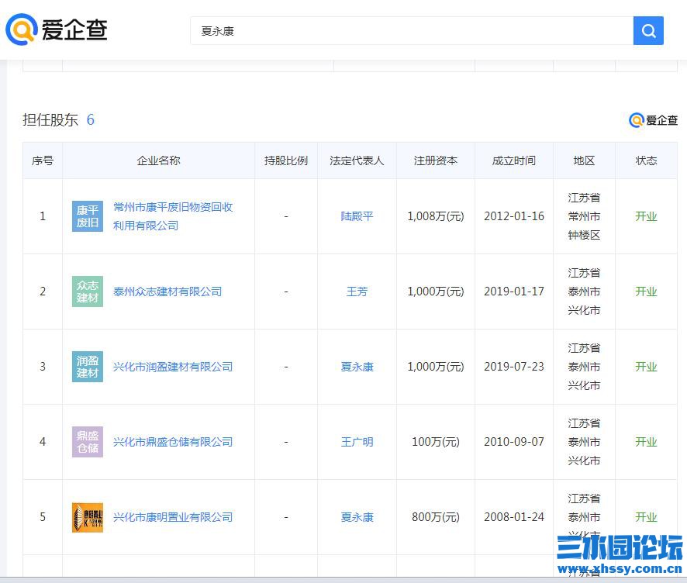This screenshot has width=687, height=583.
Task: Open the 爱企查 logo at top left
Action: [x=57, y=29]
